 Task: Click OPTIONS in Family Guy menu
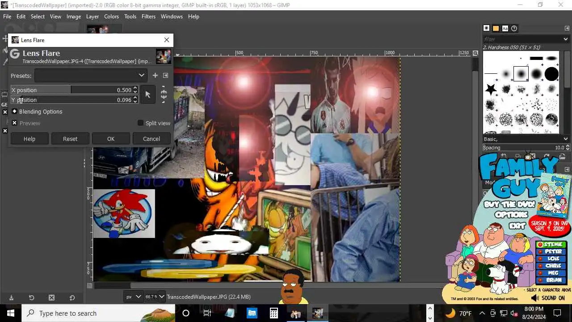click(x=511, y=214)
